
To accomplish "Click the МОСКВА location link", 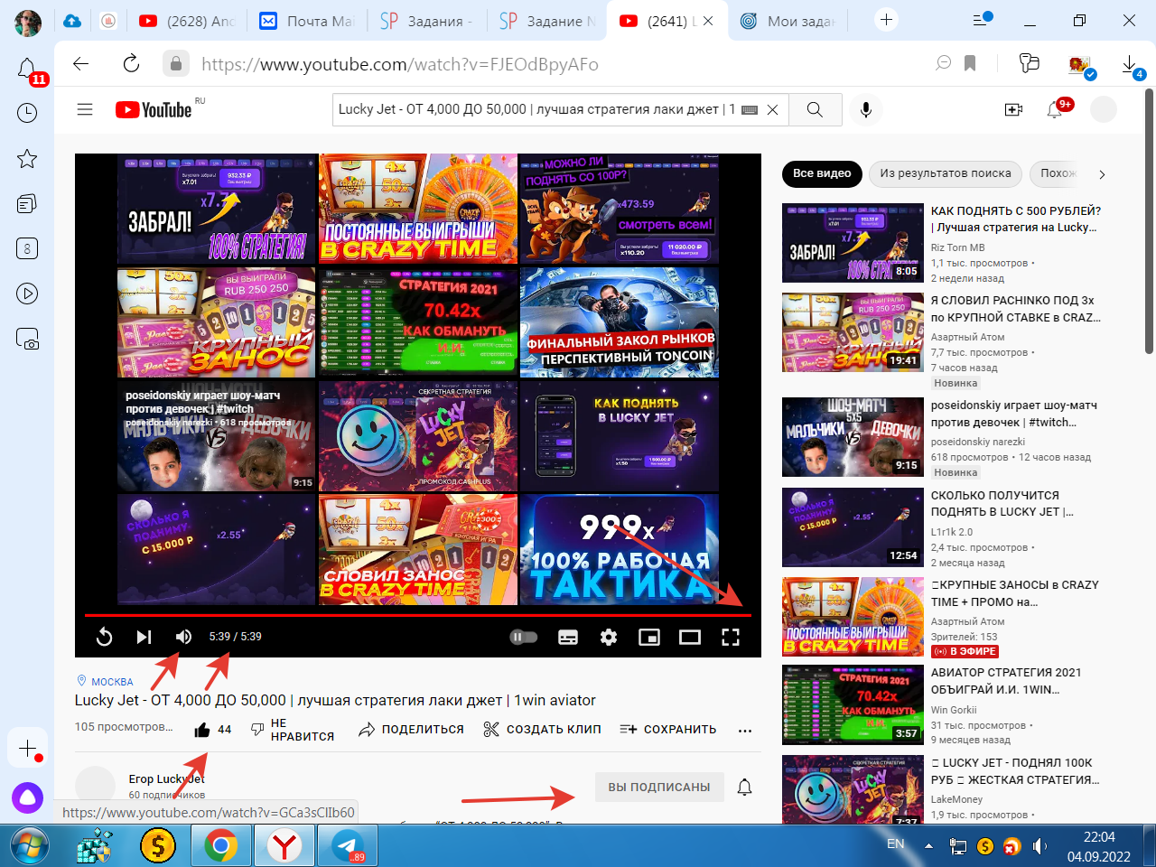I will click(112, 682).
